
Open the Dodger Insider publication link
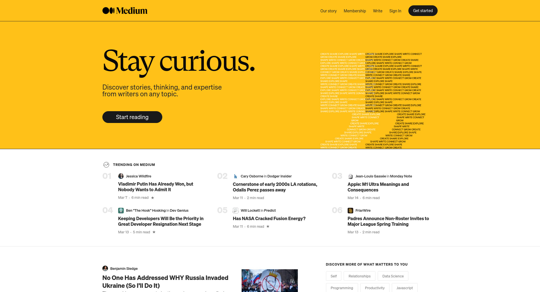pyautogui.click(x=280, y=176)
